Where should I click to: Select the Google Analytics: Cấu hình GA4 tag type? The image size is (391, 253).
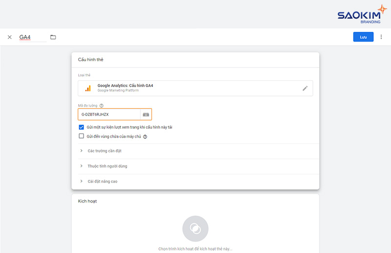[195, 88]
